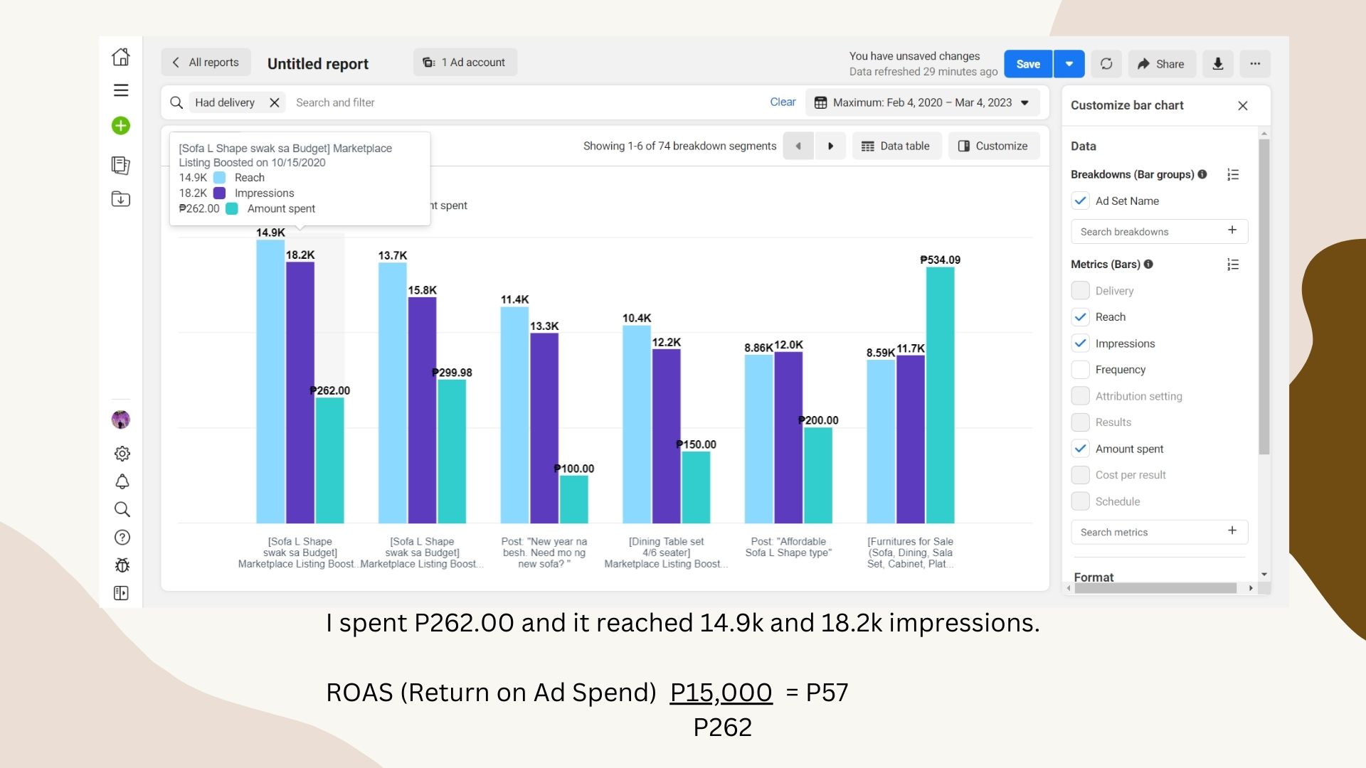Click the bug report icon
The image size is (1366, 768).
[122, 565]
